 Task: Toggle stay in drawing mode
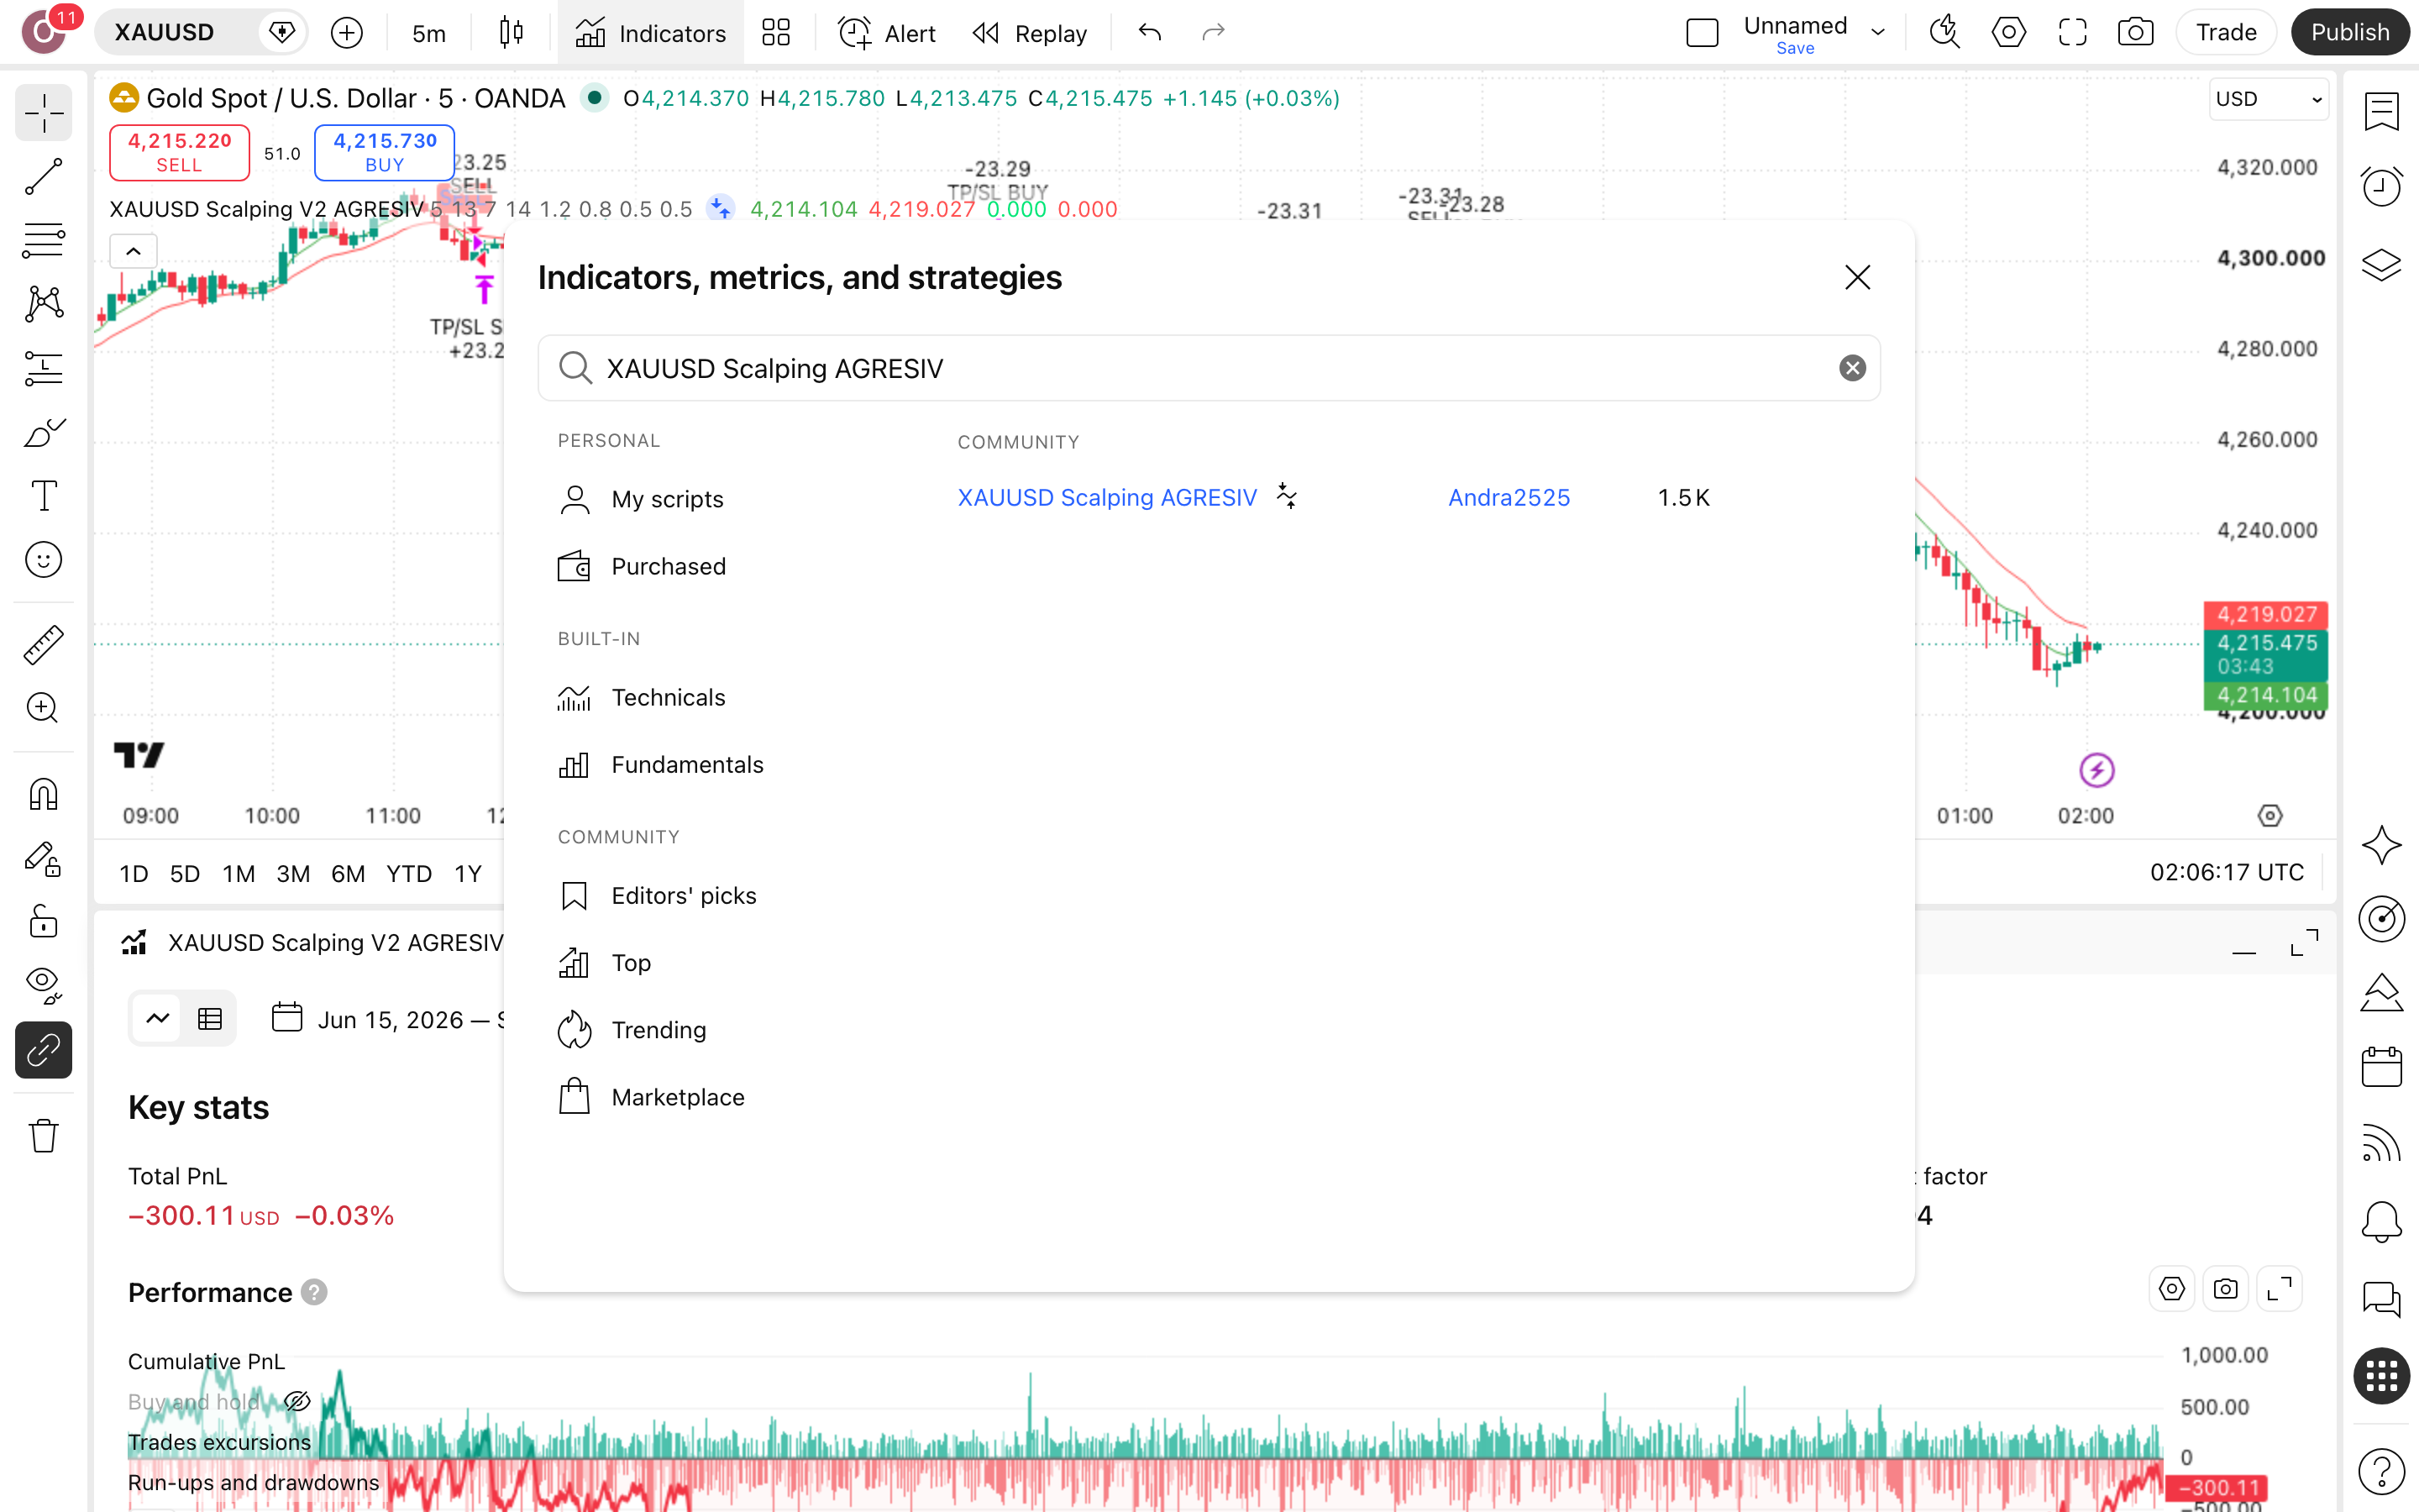point(43,859)
